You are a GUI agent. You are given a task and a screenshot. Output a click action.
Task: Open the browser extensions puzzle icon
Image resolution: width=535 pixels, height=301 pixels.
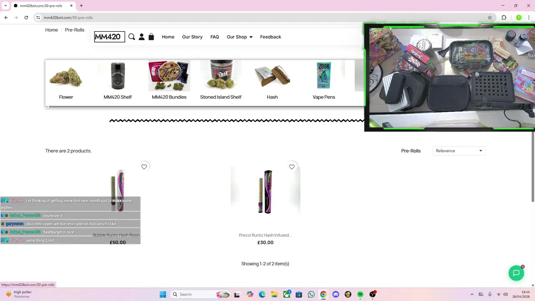[x=504, y=18]
